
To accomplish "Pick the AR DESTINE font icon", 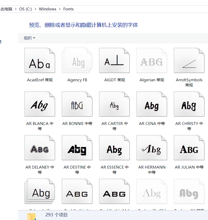I will (77, 148).
